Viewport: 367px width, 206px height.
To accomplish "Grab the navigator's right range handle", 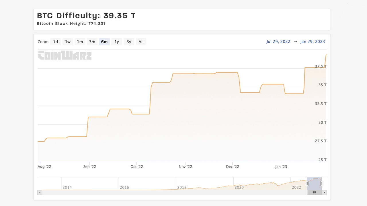I will [322, 183].
